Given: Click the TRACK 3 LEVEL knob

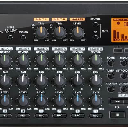Looking at the screenshot, I should pos(5,101).
